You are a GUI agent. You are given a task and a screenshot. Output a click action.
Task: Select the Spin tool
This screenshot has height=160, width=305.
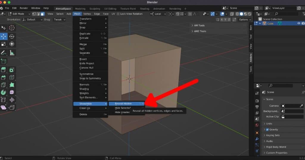click(4, 92)
